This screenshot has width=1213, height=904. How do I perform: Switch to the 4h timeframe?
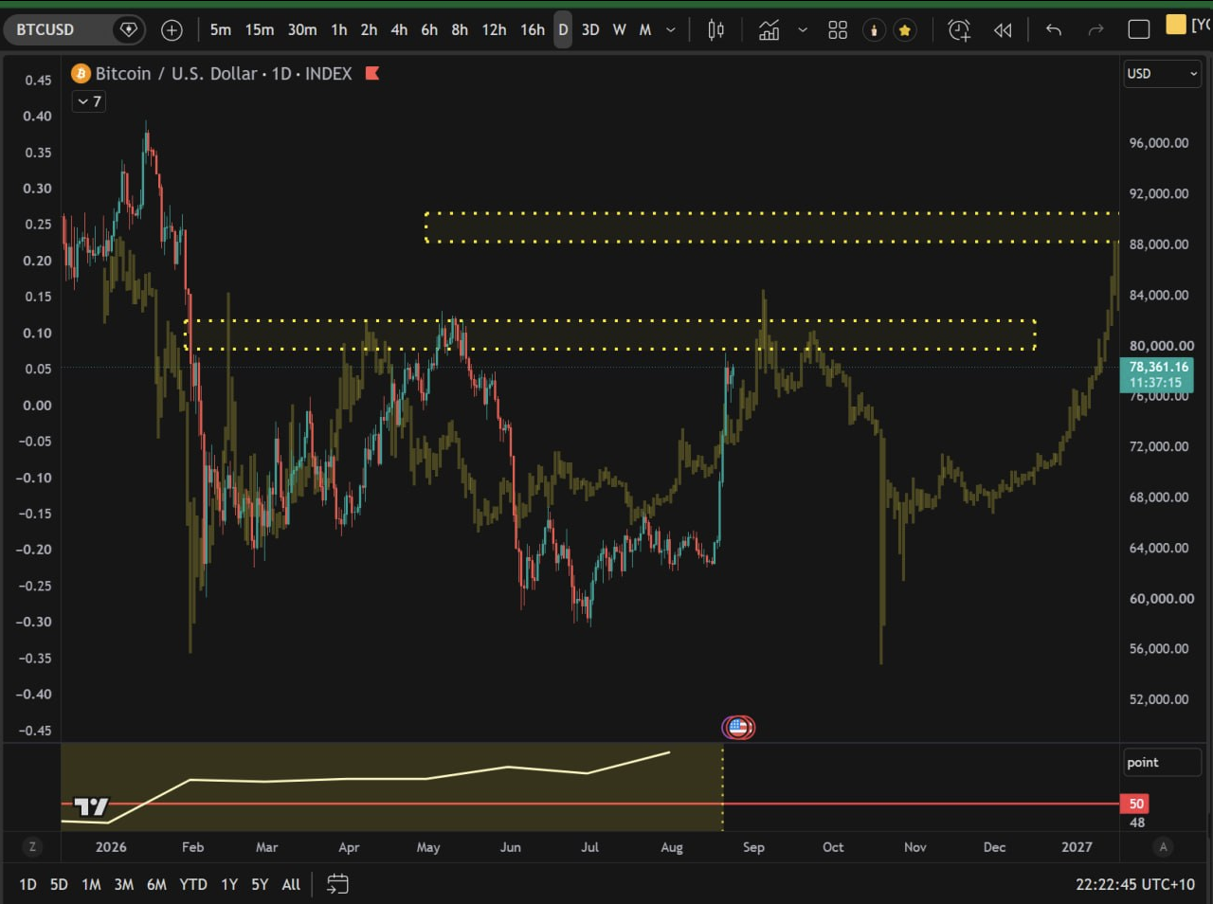(x=399, y=30)
